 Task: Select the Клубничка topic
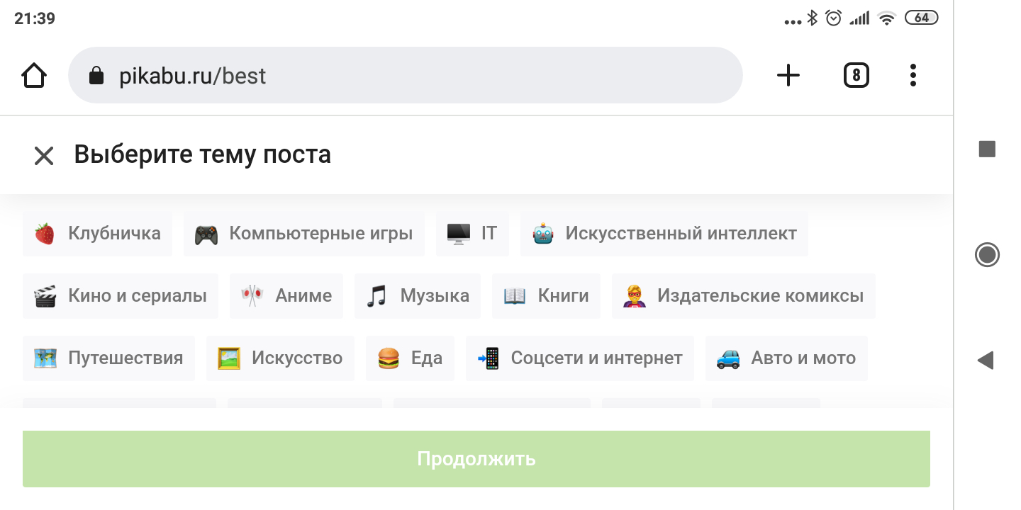tap(97, 234)
